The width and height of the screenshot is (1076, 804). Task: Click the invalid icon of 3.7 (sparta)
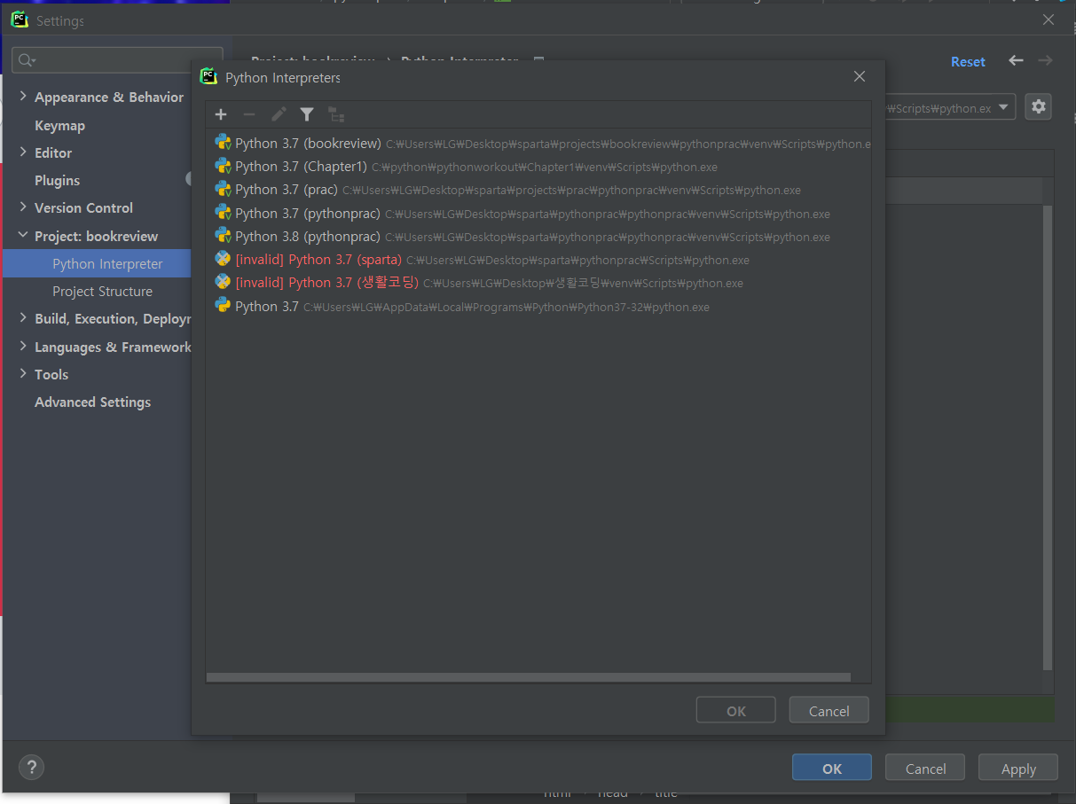[223, 259]
